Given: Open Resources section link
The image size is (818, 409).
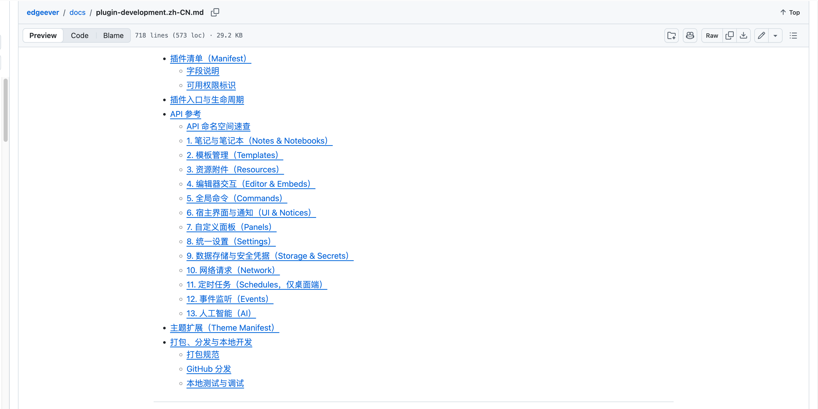Looking at the screenshot, I should (x=235, y=170).
